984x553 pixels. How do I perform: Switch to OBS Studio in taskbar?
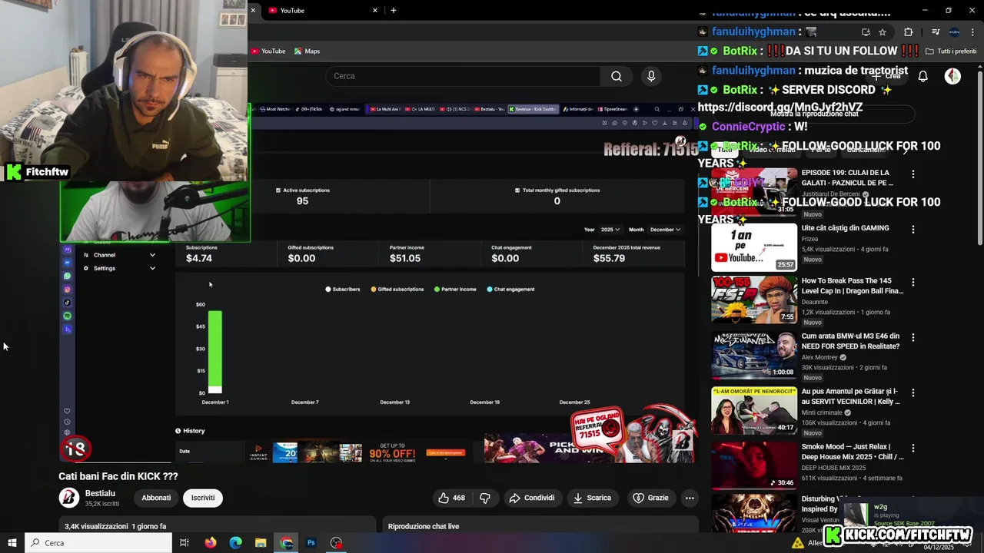(337, 543)
